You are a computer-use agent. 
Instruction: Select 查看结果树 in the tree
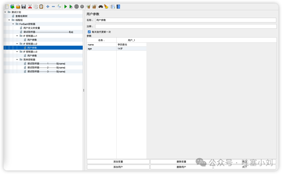[21, 16]
